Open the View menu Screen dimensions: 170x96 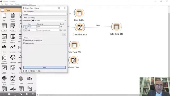click(x=11, y=4)
